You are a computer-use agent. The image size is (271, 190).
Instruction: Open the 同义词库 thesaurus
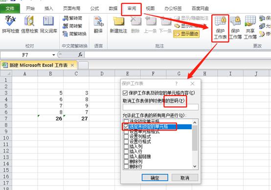[x=48, y=24]
